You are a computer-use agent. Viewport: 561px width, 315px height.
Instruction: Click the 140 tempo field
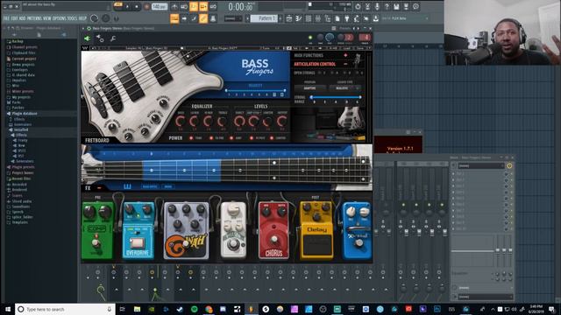point(159,7)
